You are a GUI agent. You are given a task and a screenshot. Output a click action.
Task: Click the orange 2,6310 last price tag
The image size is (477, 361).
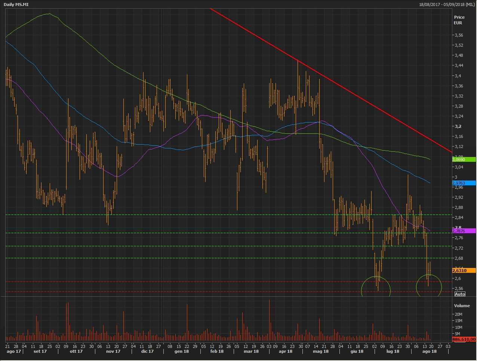464,271
